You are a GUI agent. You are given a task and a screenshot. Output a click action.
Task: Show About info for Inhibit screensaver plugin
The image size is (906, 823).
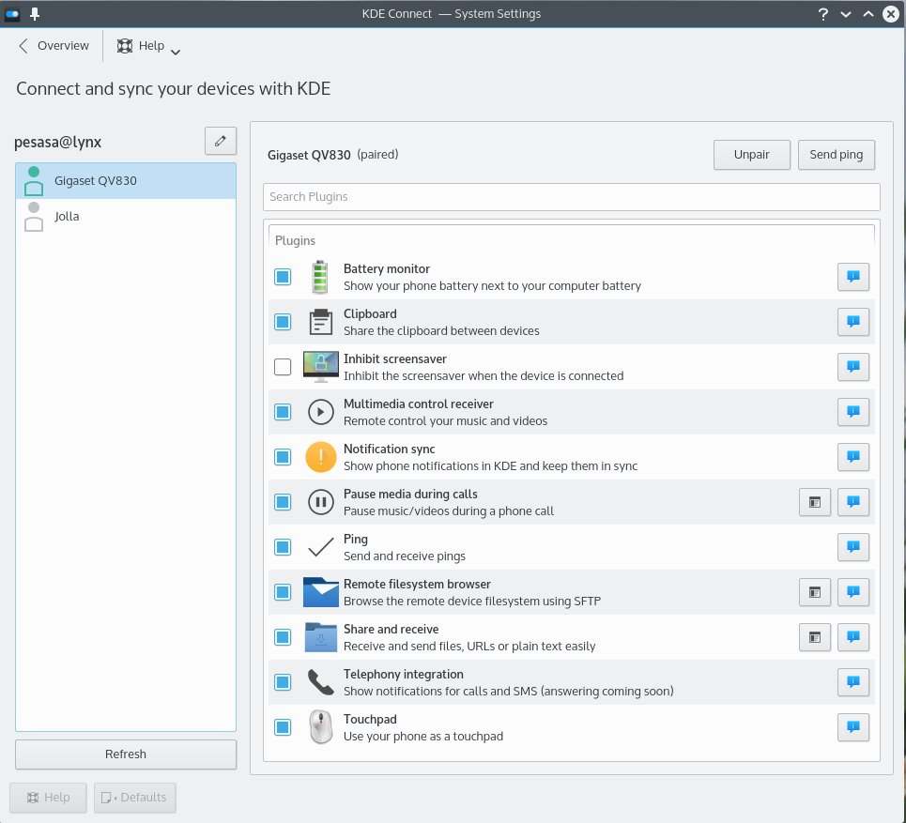[852, 367]
